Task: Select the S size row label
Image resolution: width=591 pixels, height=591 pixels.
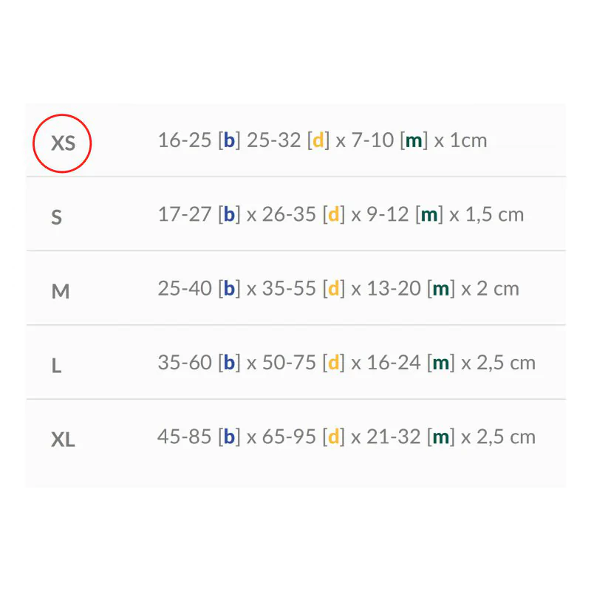Action: pyautogui.click(x=57, y=218)
